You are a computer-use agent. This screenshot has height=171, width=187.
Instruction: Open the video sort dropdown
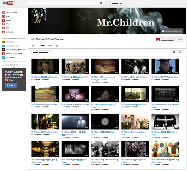pyautogui.click(x=42, y=52)
